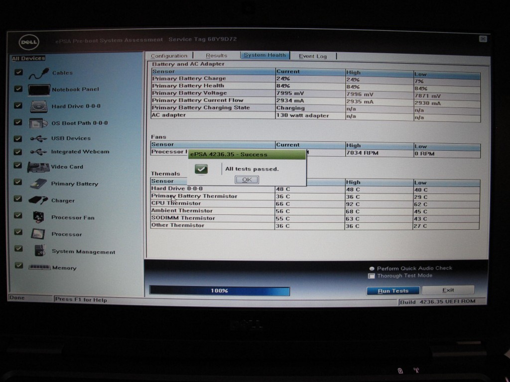This screenshot has width=510, height=382.
Task: Select the Notebook Panel screen icon
Action: click(x=39, y=90)
